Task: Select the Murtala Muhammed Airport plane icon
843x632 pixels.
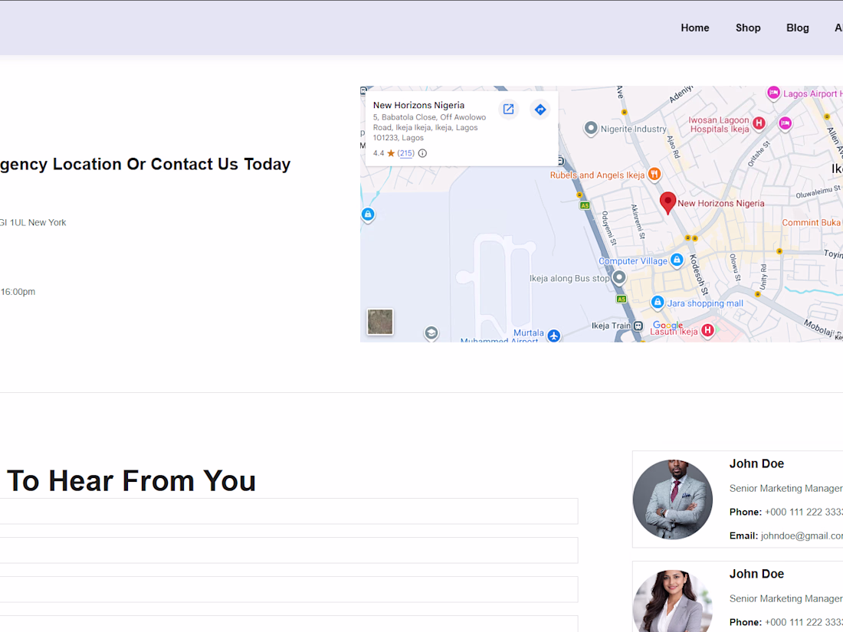Action: pos(554,336)
